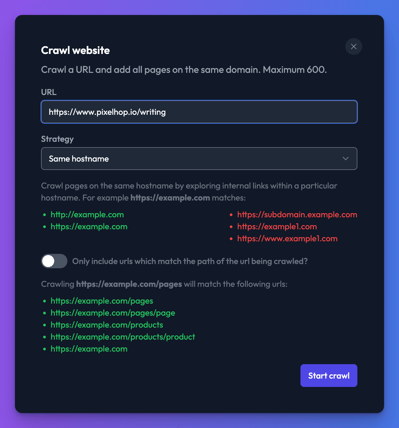Click the http://example.com green example link
The image size is (399, 428).
[87, 215]
